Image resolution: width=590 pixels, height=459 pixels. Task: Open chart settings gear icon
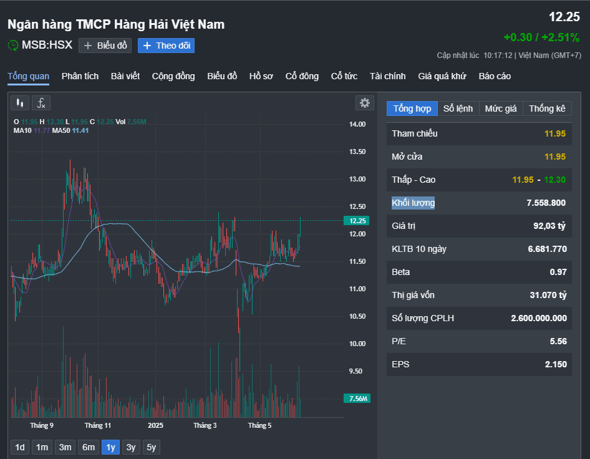365,103
